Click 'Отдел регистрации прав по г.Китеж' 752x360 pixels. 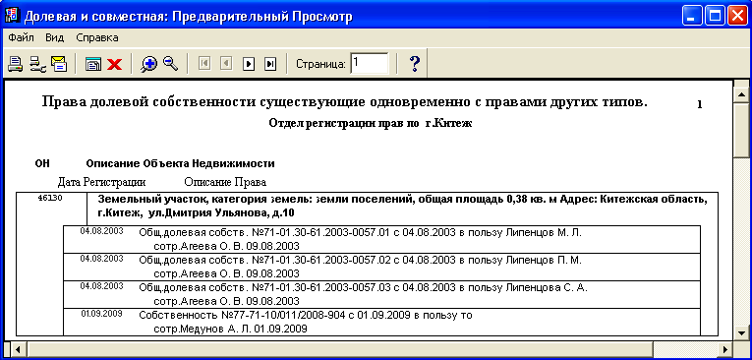[x=371, y=123]
